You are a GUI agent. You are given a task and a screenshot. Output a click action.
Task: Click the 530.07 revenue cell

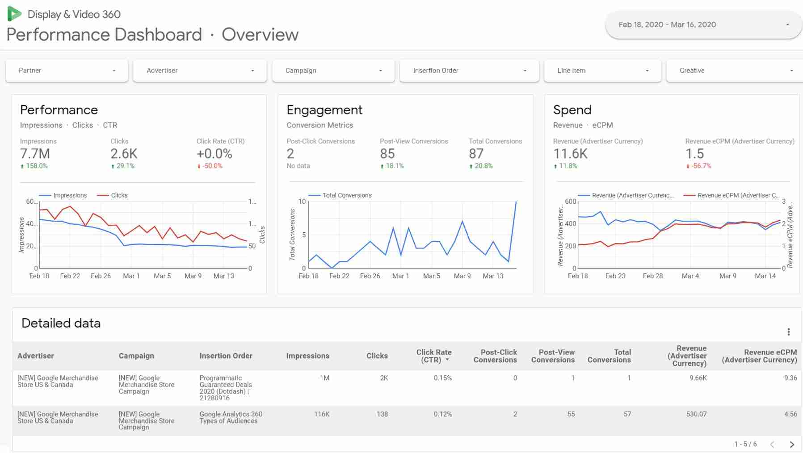pyautogui.click(x=697, y=414)
